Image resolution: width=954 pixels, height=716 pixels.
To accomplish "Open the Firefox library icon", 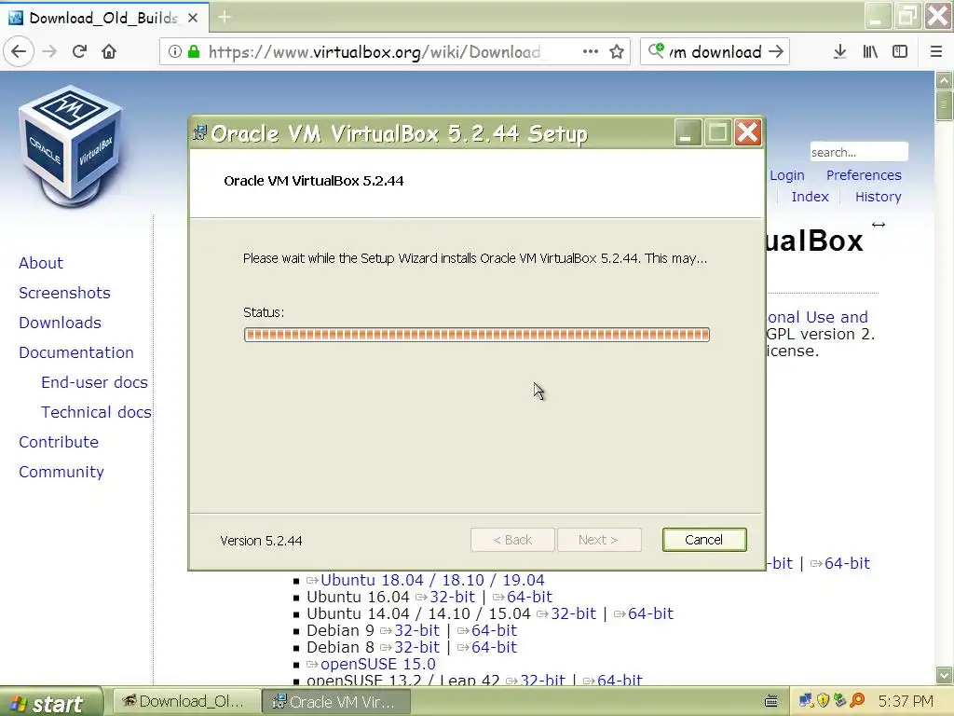I will [870, 52].
